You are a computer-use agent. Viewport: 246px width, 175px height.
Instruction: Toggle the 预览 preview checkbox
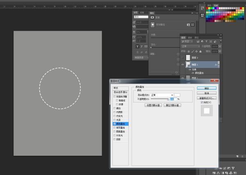pyautogui.click(x=202, y=102)
